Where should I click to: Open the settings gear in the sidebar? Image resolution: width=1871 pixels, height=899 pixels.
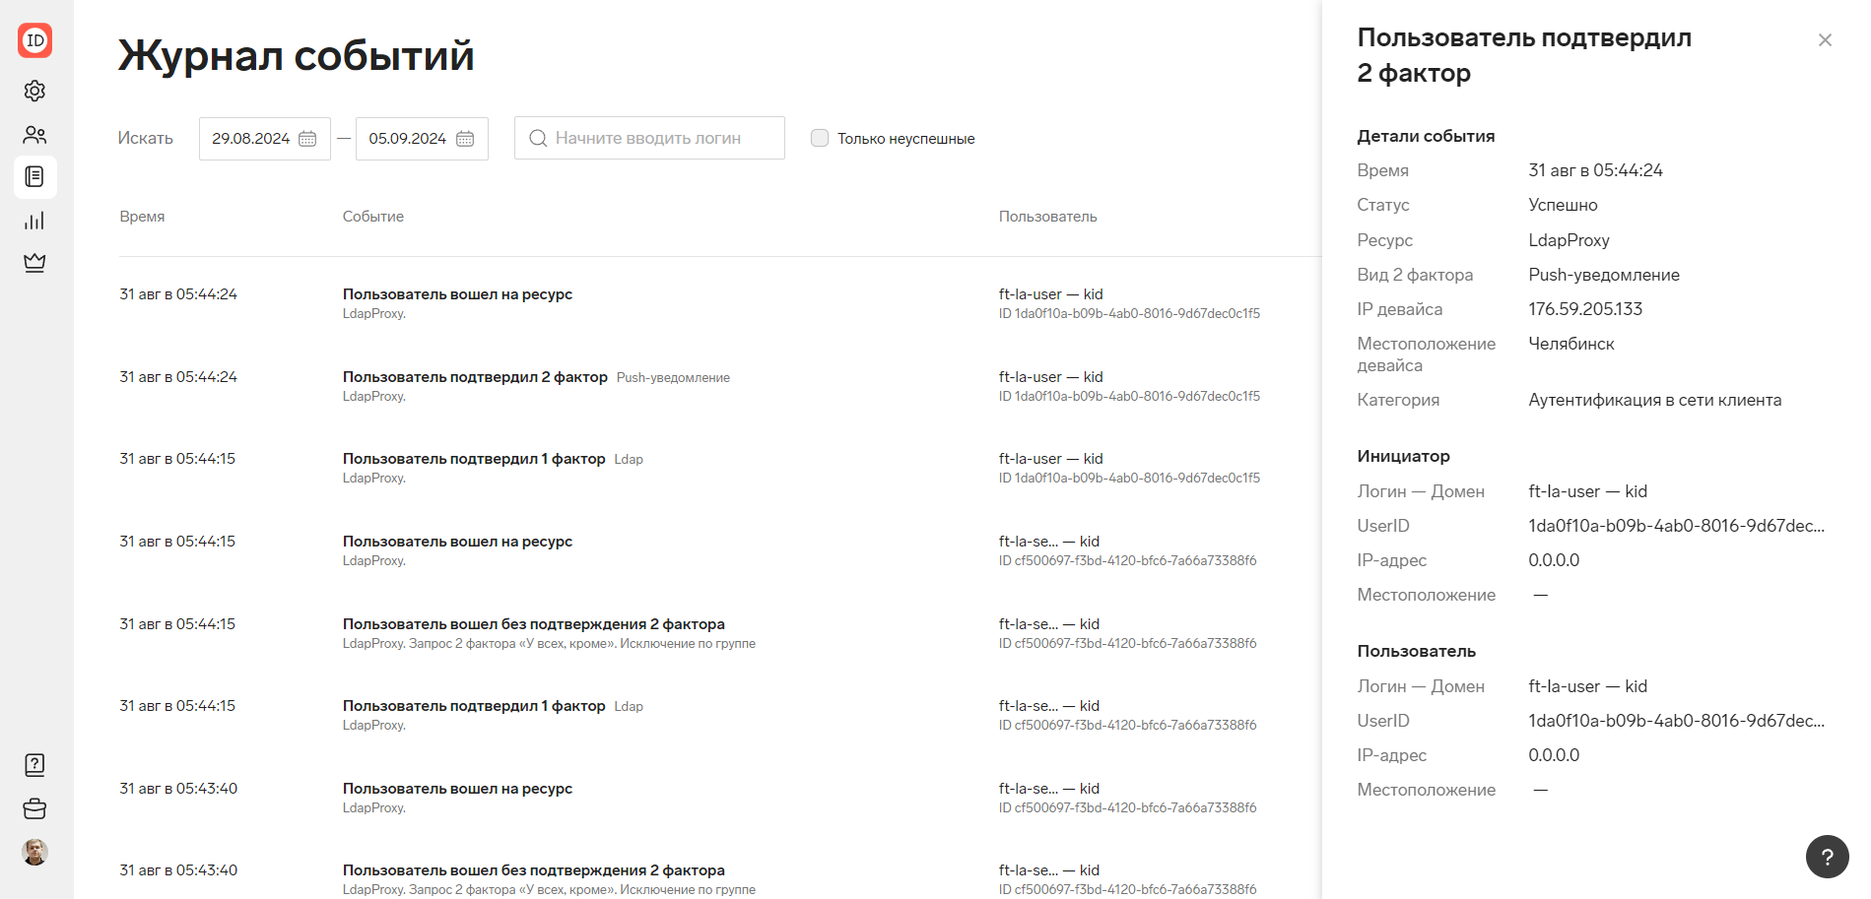[x=34, y=91]
